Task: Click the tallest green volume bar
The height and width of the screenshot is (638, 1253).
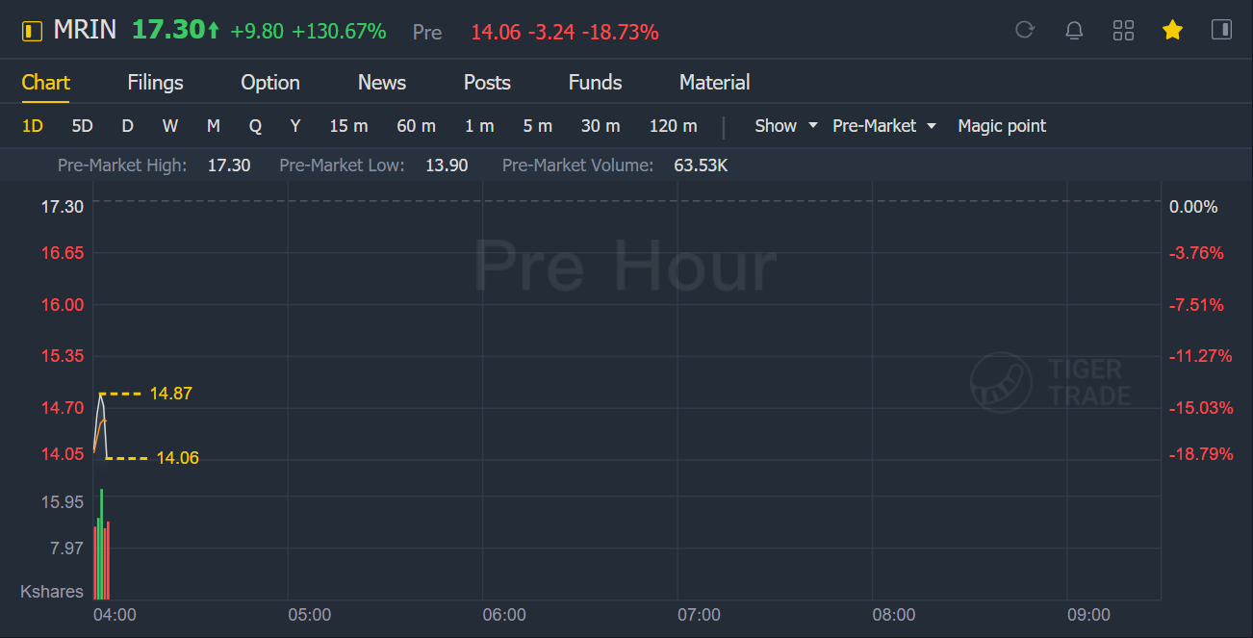Action: [x=101, y=544]
